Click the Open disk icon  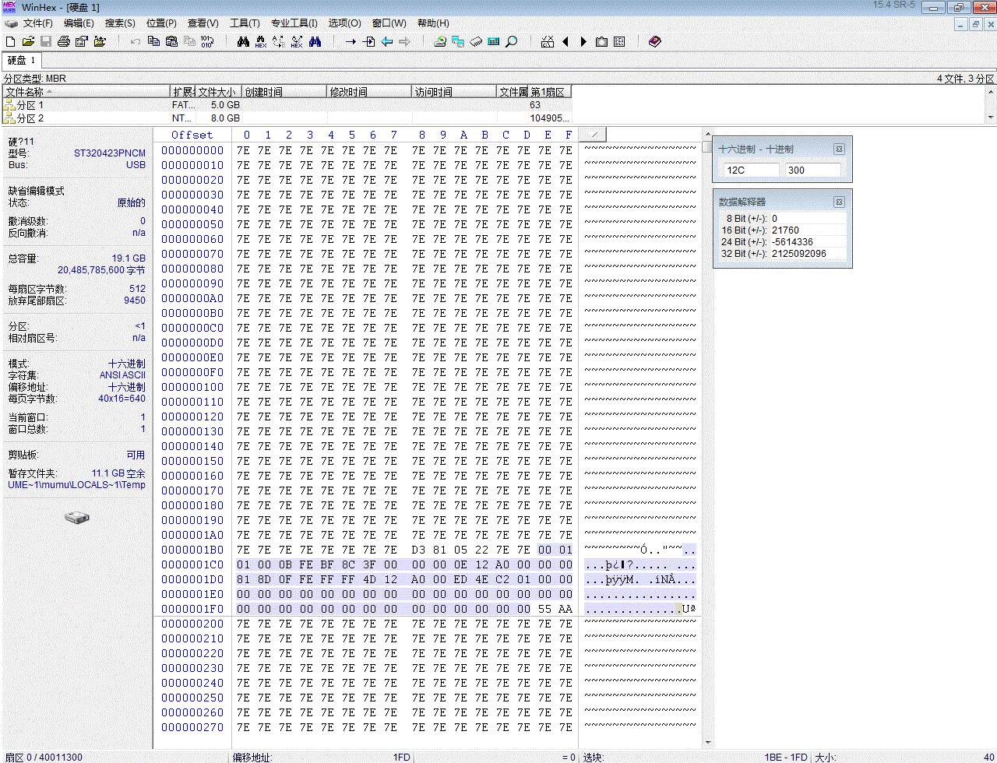[x=440, y=41]
